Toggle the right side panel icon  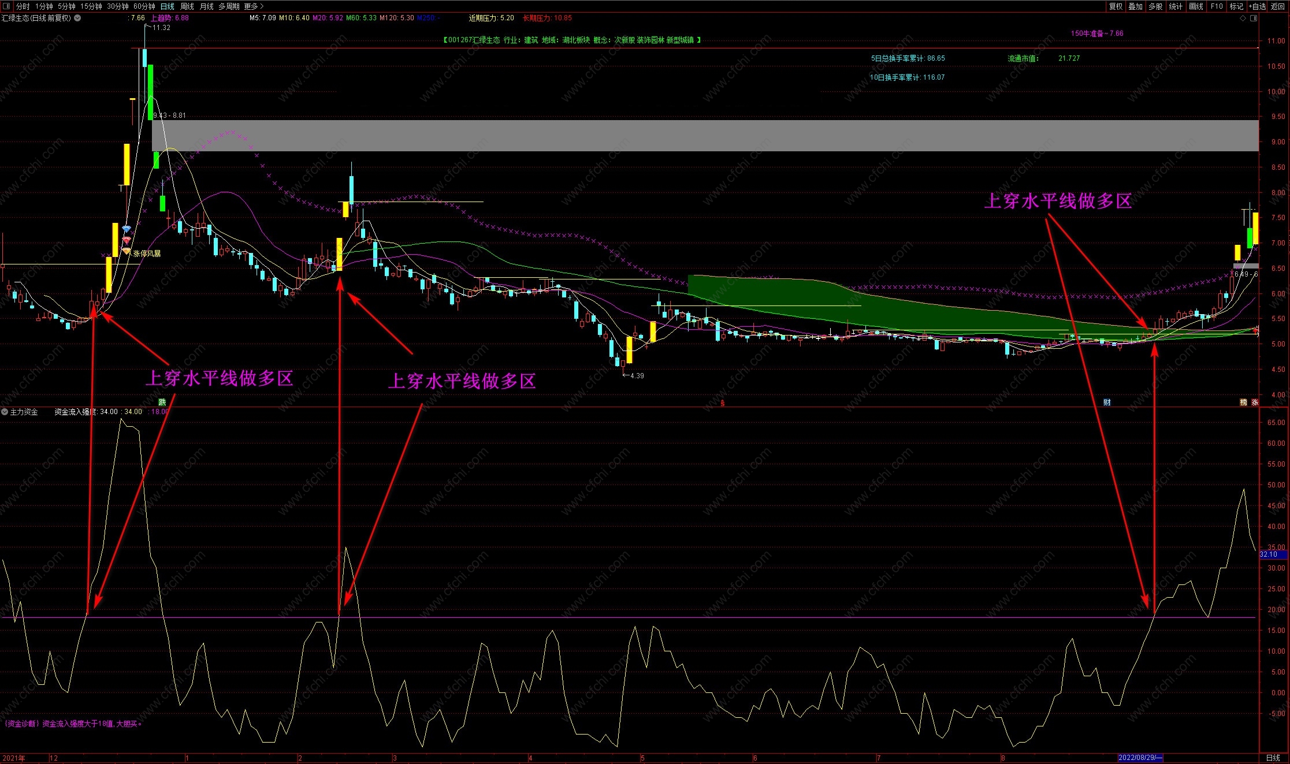[x=1253, y=18]
